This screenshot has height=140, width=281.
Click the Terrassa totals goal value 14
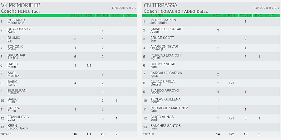(218, 134)
